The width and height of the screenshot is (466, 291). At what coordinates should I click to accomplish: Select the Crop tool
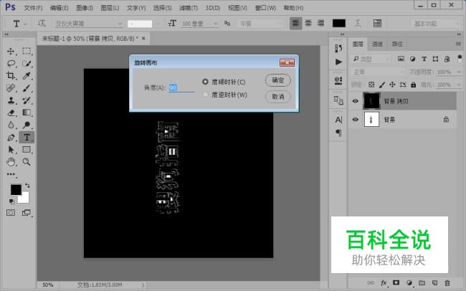point(11,76)
